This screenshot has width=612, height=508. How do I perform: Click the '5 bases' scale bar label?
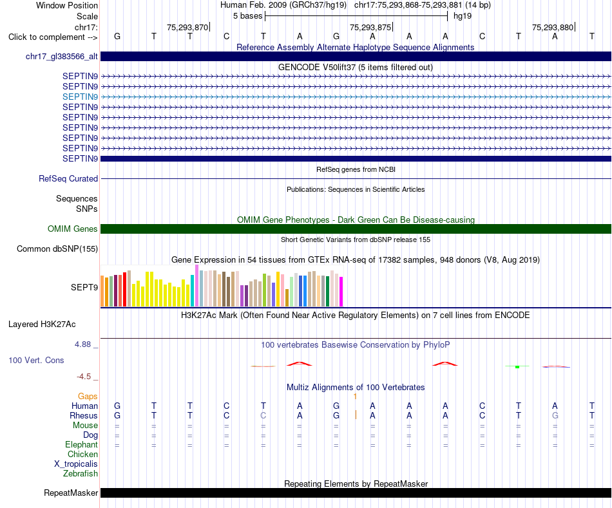pos(248,16)
